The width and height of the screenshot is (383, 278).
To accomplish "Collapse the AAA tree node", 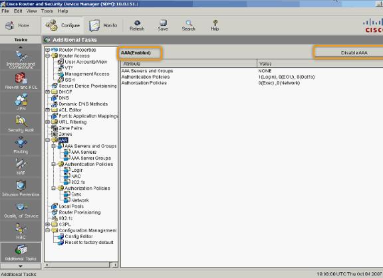I will (48, 140).
